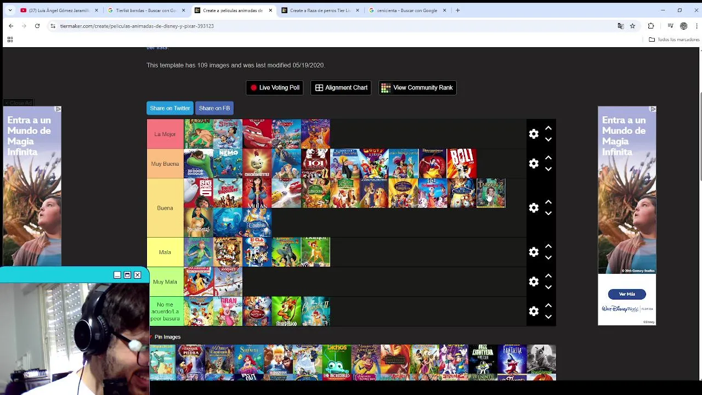Open the Chrome three-dot menu

(x=696, y=26)
